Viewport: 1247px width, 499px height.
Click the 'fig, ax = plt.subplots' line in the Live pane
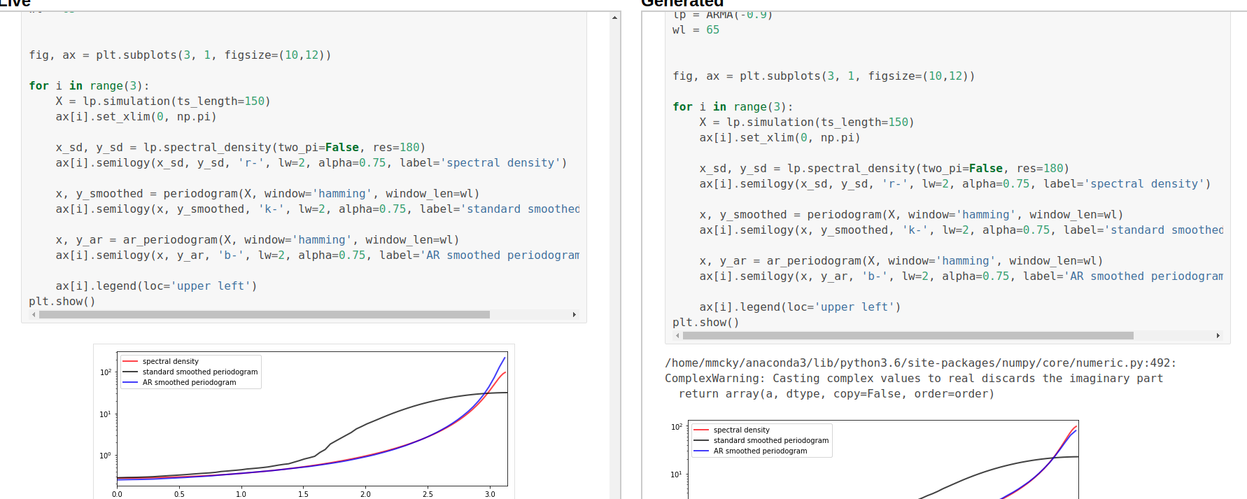[x=180, y=55]
